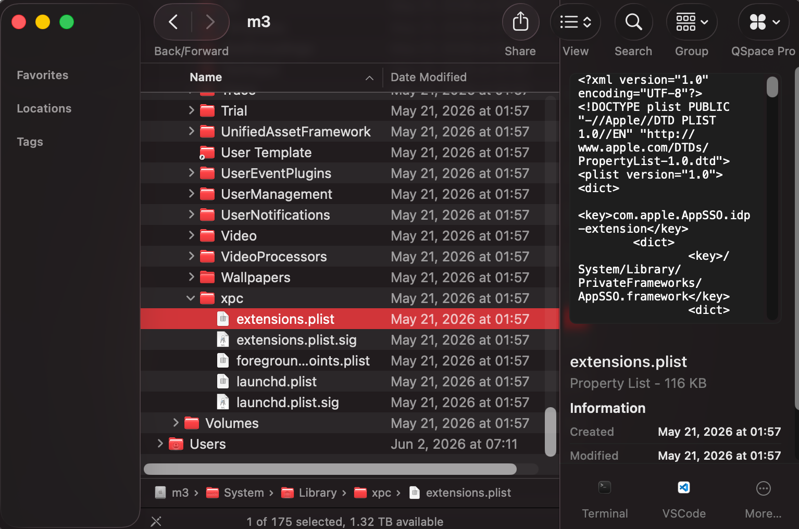Expand the Volumes folder
The width and height of the screenshot is (799, 529).
[x=176, y=423]
